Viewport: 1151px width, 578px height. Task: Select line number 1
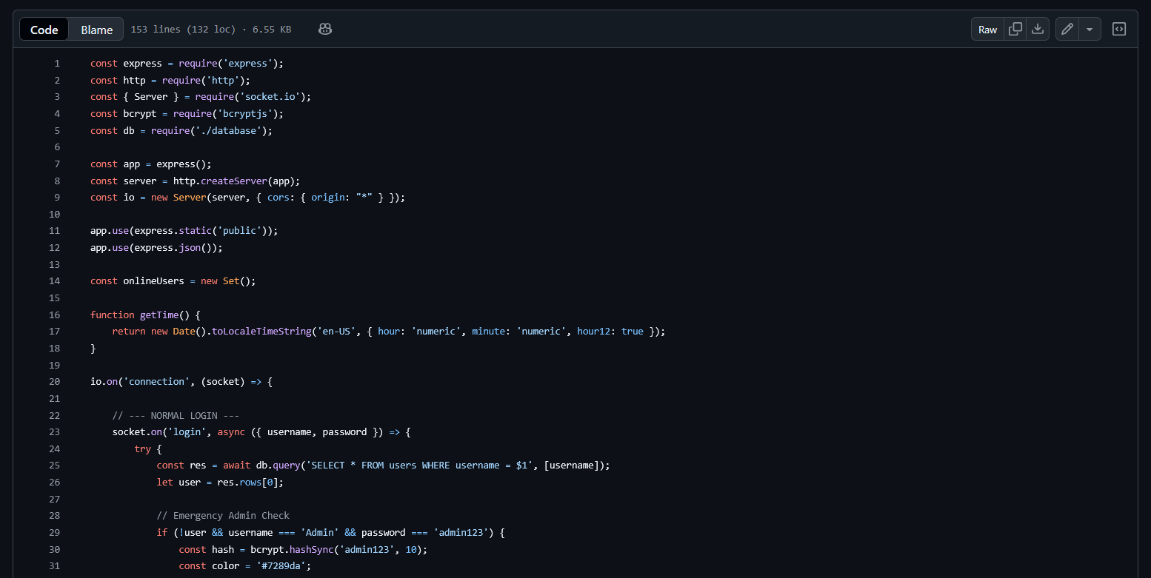(57, 64)
